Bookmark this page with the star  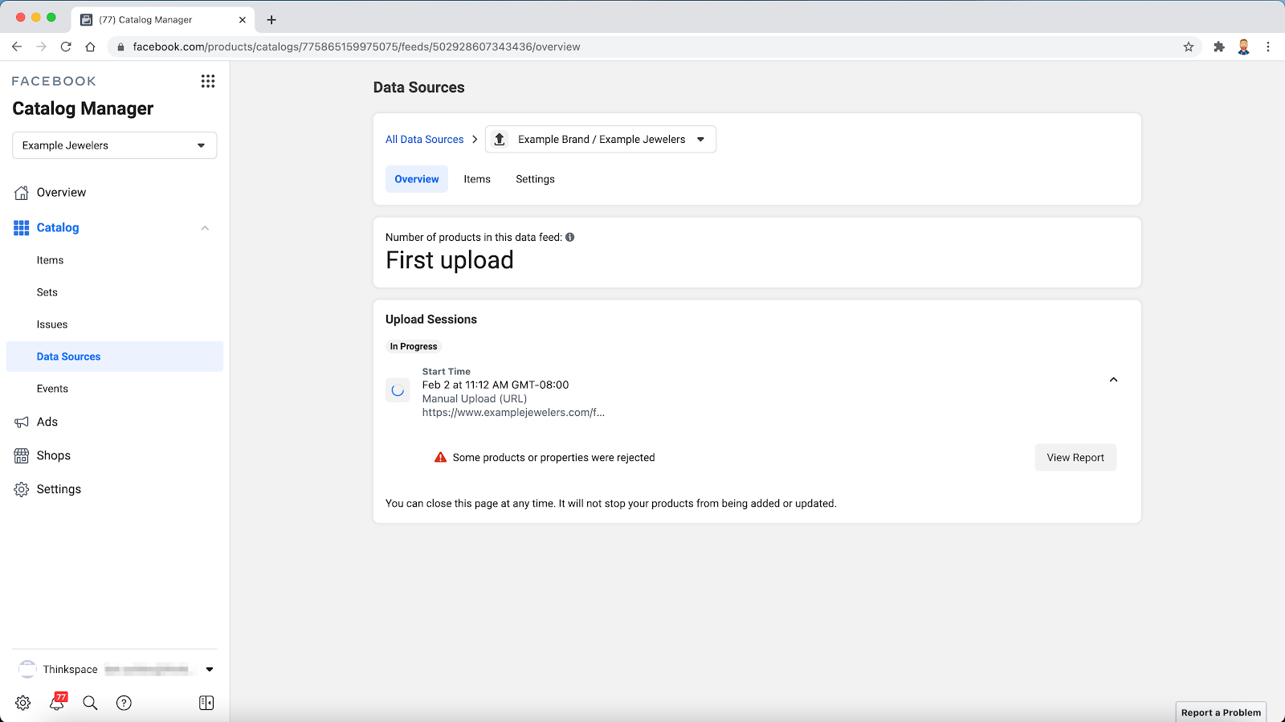point(1189,47)
